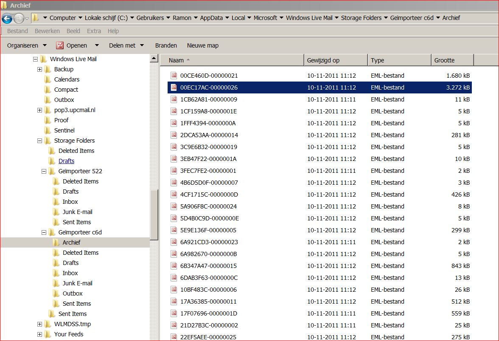Open the Bewerken menu
The image size is (499, 341).
click(x=47, y=31)
